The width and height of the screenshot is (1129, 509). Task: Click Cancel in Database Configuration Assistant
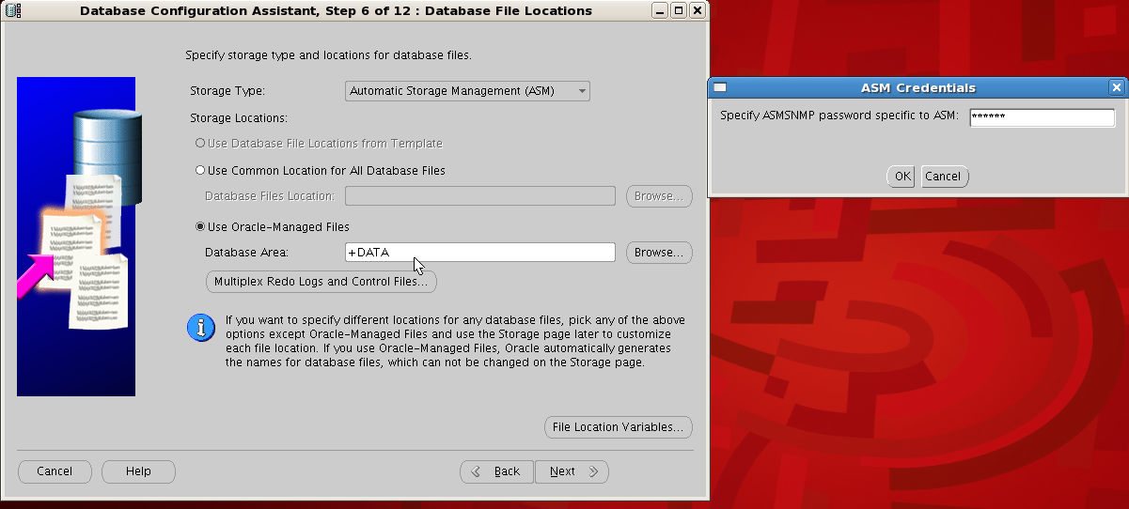click(55, 471)
